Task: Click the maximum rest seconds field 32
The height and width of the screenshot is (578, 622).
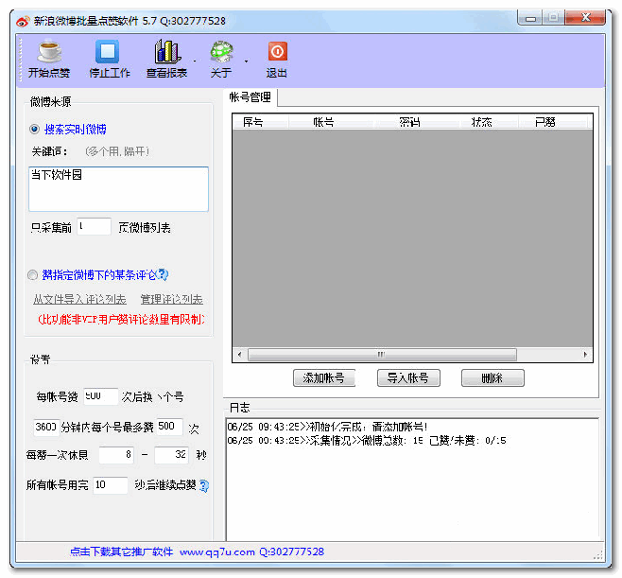Action: point(171,455)
